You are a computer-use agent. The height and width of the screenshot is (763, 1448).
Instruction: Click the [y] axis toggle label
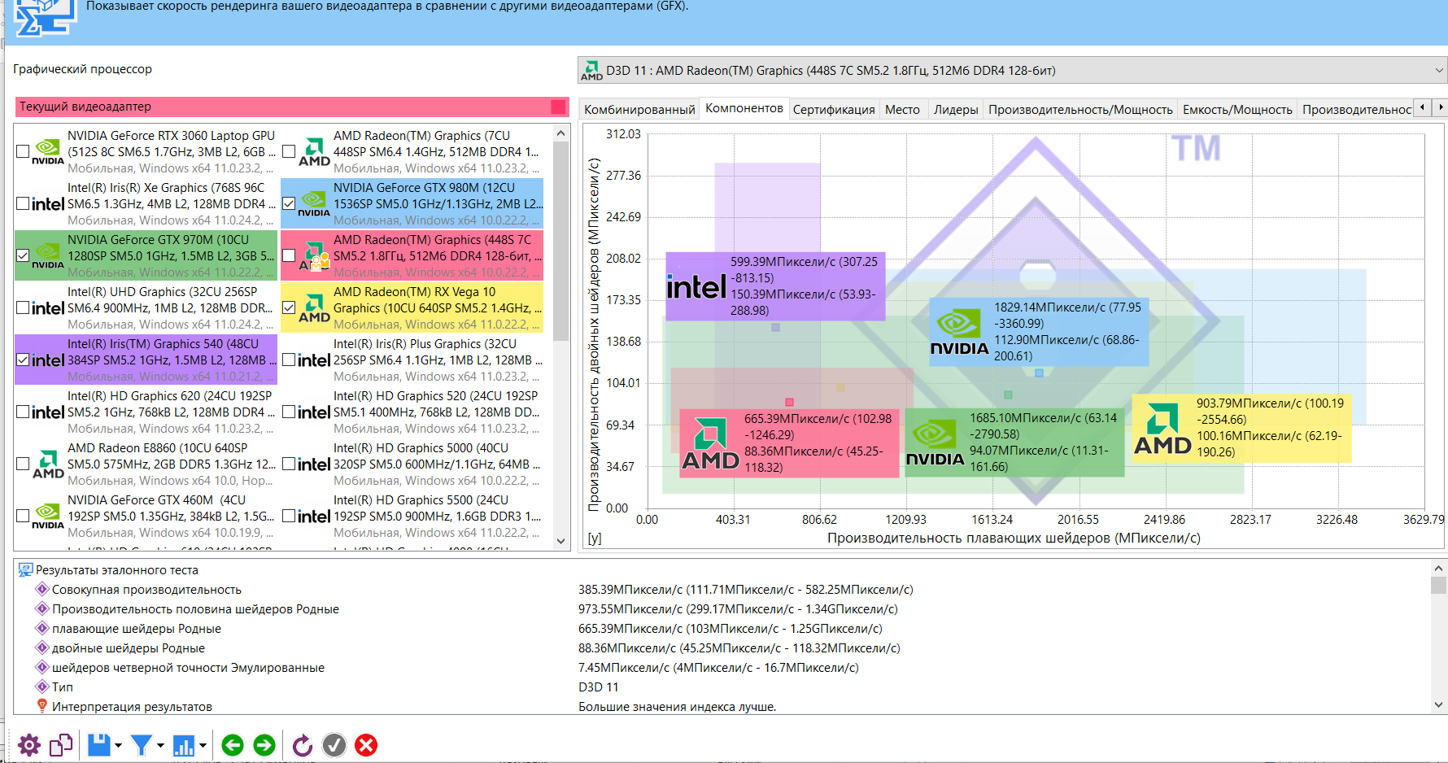(595, 538)
